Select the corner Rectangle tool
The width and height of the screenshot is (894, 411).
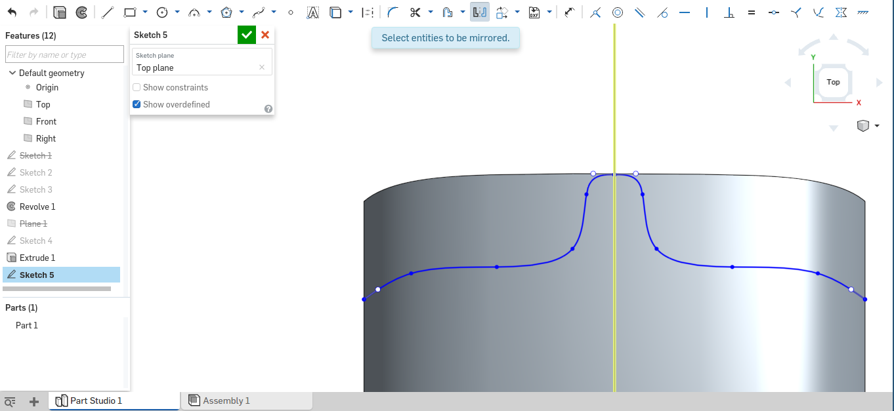click(130, 12)
